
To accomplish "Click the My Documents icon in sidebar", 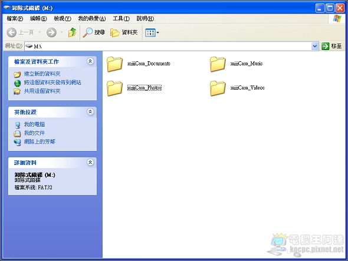I will (x=17, y=133).
